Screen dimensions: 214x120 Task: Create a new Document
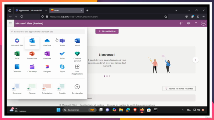17,89
